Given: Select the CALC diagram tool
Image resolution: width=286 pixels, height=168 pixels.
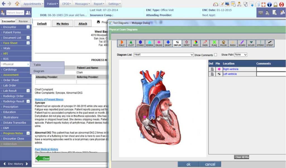Looking at the screenshot, I should coord(121,43).
